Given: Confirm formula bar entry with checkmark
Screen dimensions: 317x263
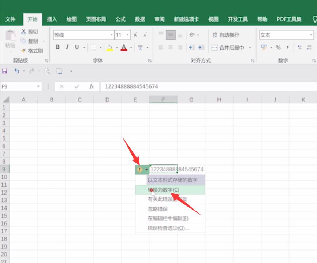Looking at the screenshot, I should click(x=77, y=86).
